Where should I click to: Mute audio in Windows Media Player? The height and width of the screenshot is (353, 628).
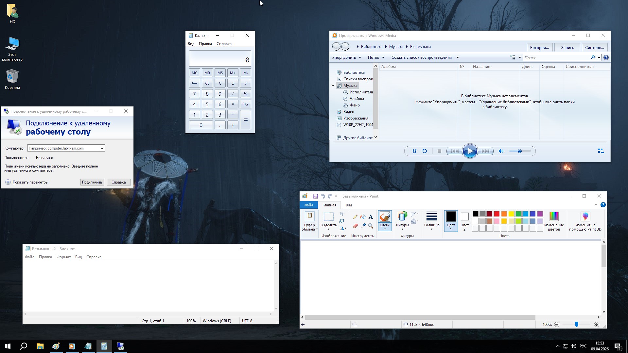coord(500,151)
